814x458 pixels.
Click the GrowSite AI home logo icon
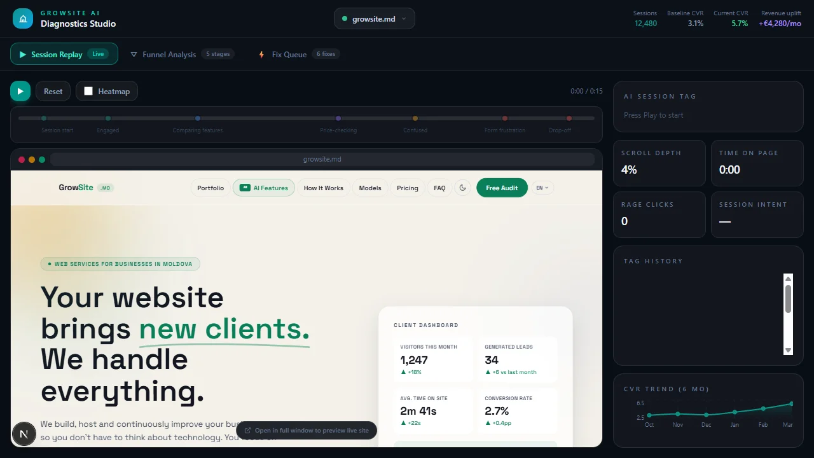point(23,18)
